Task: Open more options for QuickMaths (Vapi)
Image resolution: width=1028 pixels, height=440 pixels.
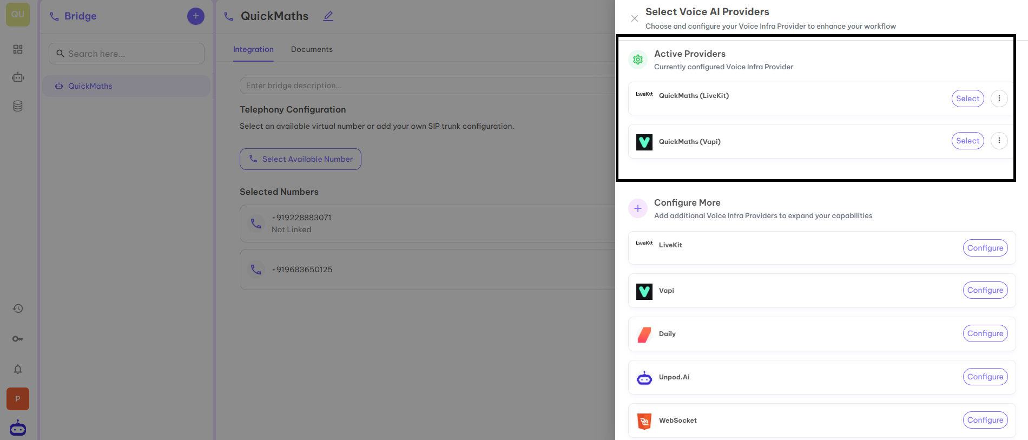Action: 999,141
